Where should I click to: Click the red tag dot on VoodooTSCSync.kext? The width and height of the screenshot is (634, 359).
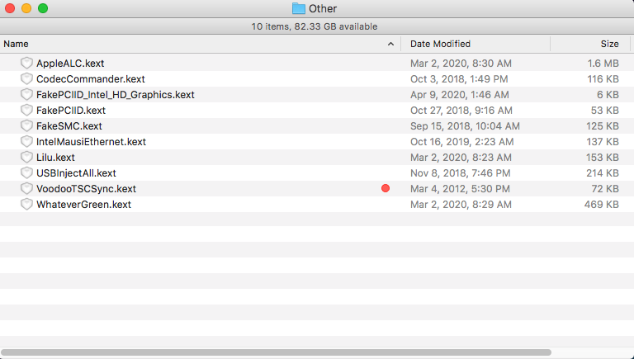pyautogui.click(x=386, y=188)
